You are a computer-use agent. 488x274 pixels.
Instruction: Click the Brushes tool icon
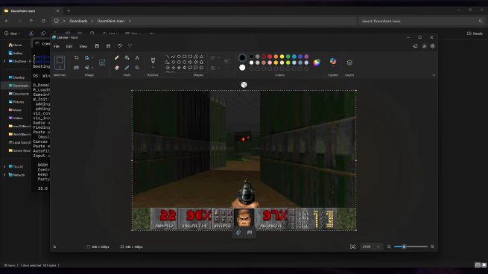point(153,60)
